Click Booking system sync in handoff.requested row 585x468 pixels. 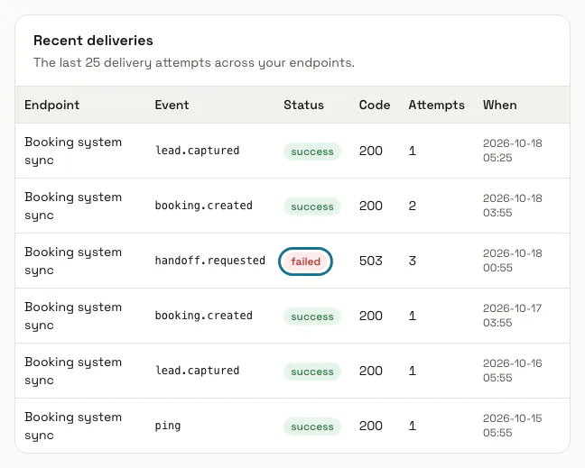73,261
